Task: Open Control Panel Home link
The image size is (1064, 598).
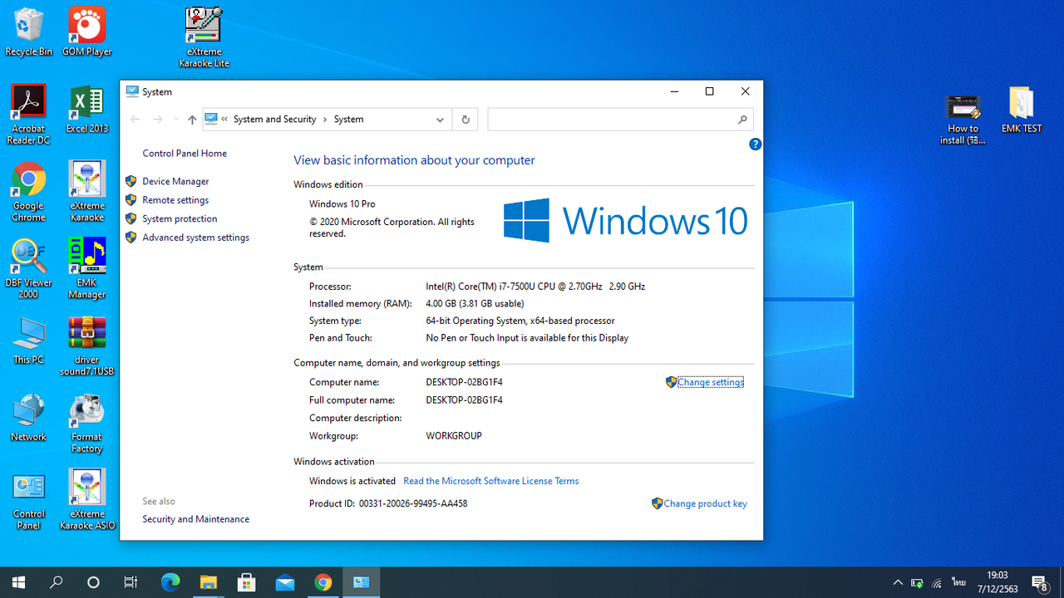Action: coord(185,154)
